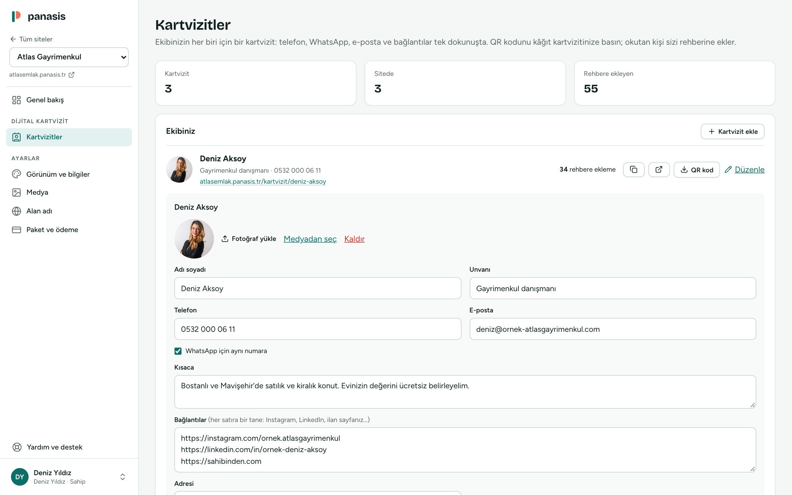Click the Düzenle link

click(744, 170)
